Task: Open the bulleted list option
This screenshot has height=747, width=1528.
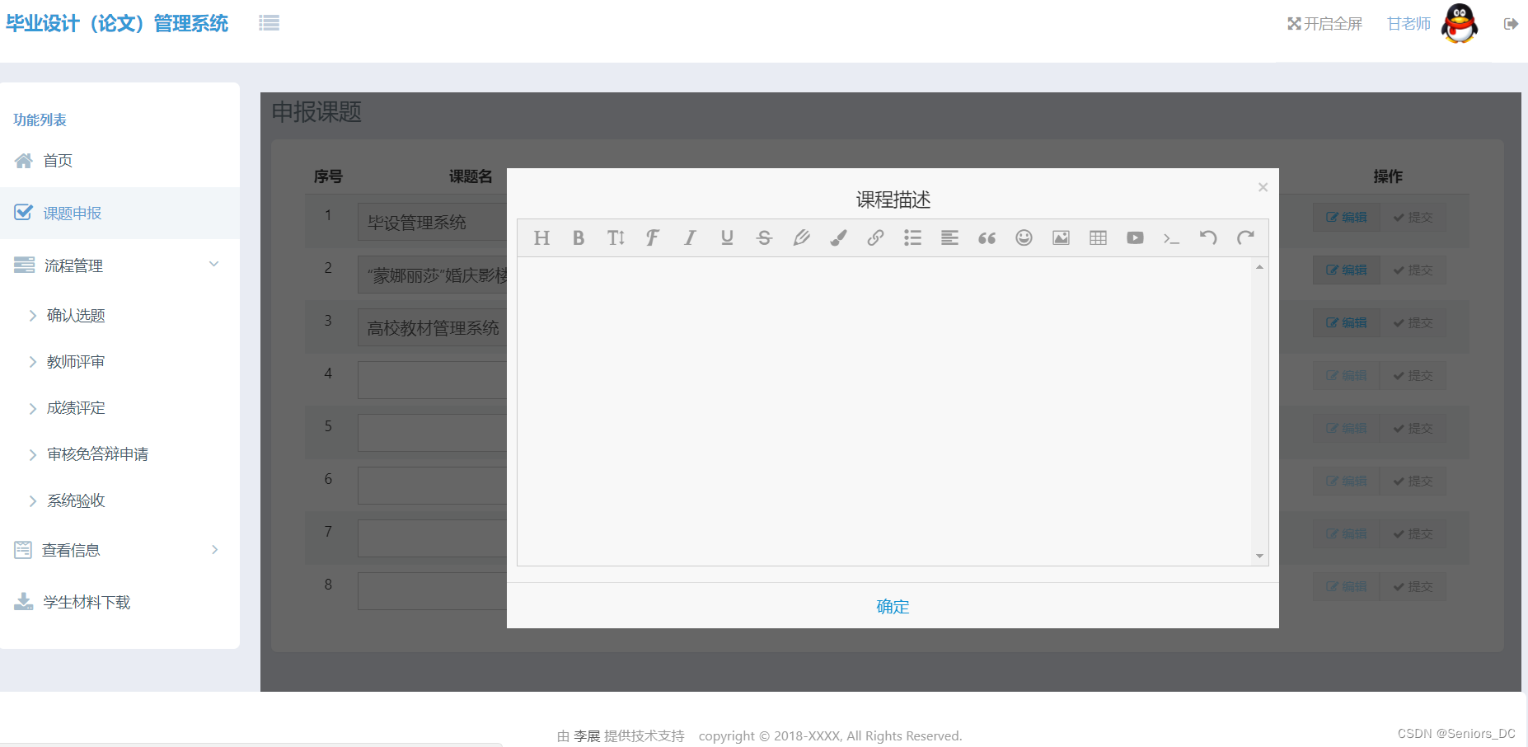Action: pyautogui.click(x=912, y=237)
